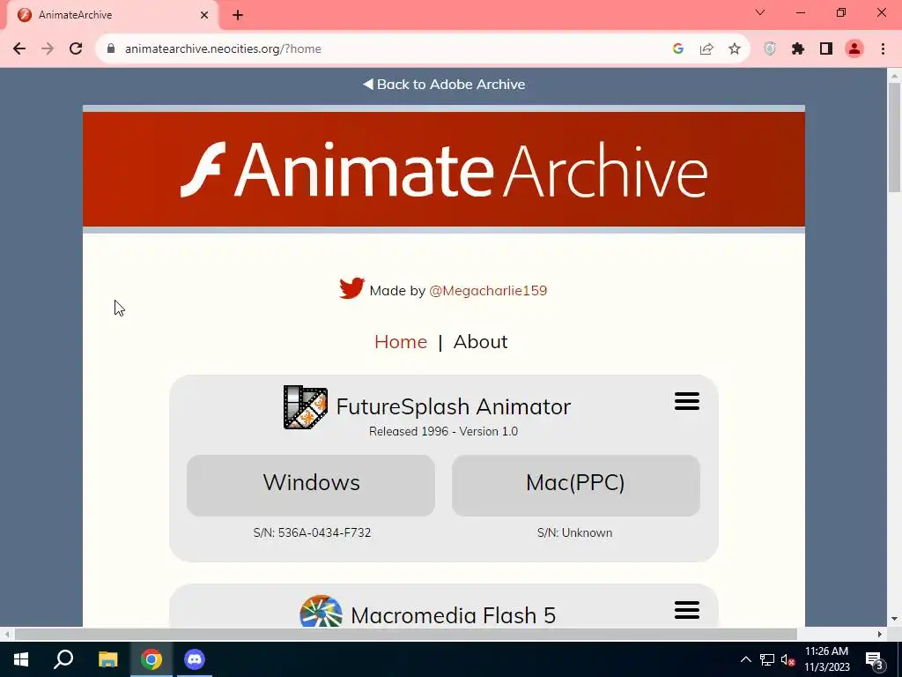This screenshot has width=902, height=677.
Task: Open the Chrome profile avatar
Action: [x=854, y=49]
